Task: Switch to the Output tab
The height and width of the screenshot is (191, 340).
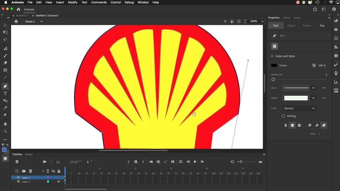Action: point(29,154)
